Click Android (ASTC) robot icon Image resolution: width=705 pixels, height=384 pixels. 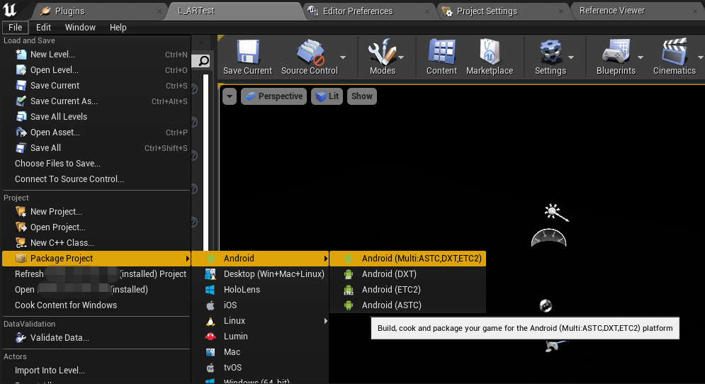coord(349,305)
